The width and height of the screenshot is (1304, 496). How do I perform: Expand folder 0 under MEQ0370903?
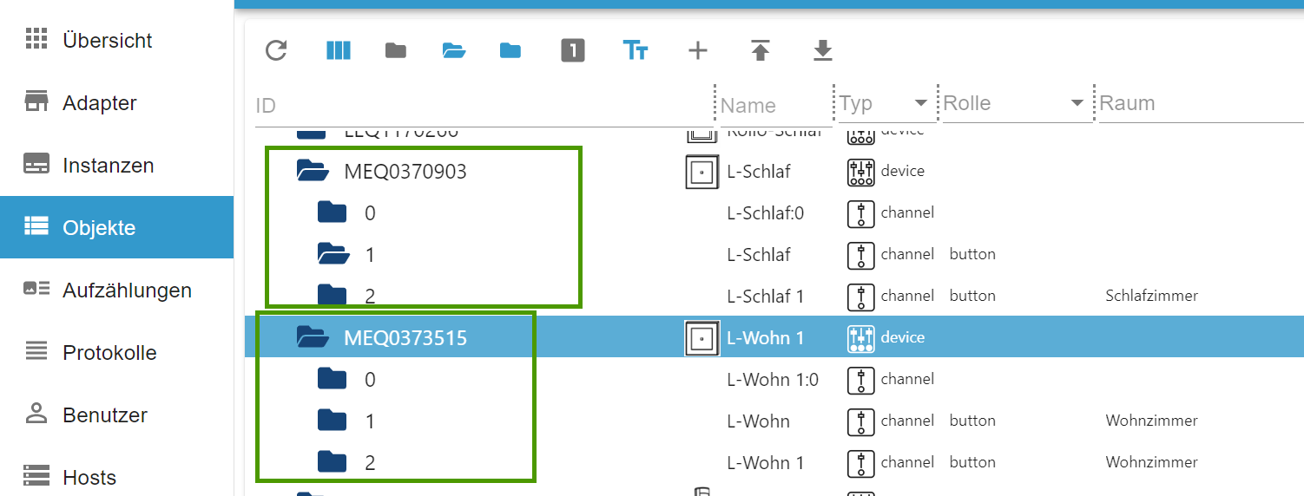pos(332,212)
